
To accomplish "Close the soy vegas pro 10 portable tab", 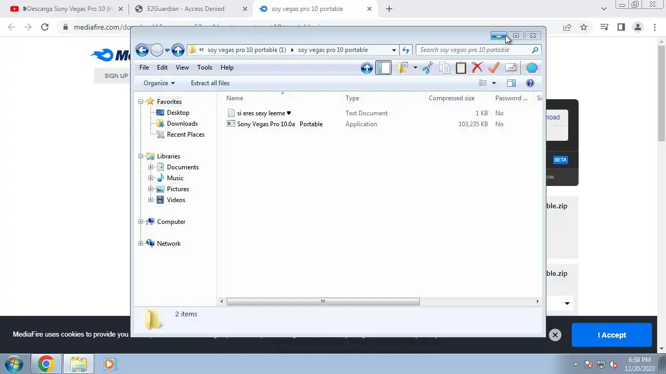I will coord(369,9).
